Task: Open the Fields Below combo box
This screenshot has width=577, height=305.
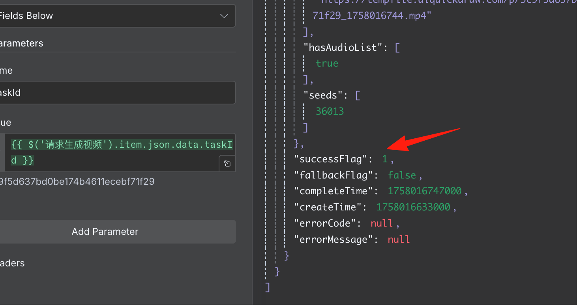Action: pyautogui.click(x=118, y=16)
